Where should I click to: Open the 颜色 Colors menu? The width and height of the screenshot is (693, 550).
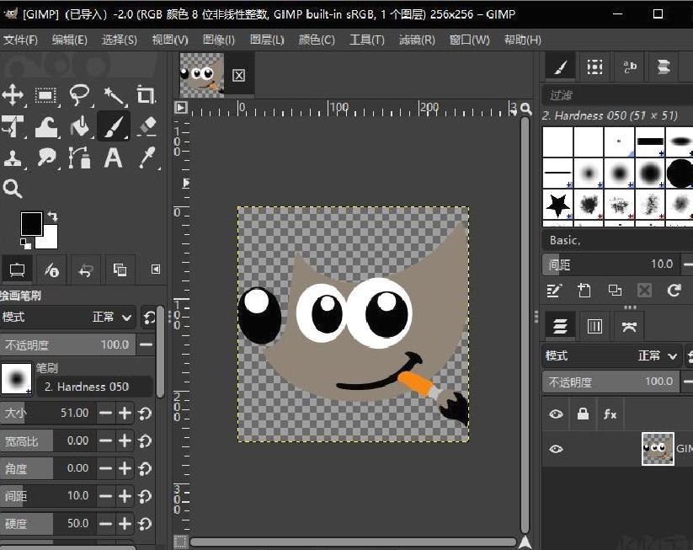pyautogui.click(x=317, y=40)
